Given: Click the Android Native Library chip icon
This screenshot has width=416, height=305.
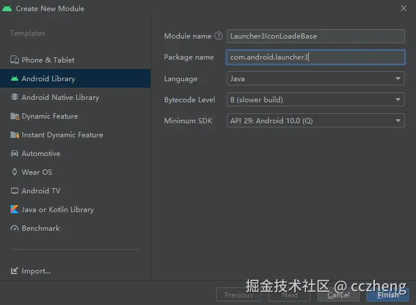Looking at the screenshot, I should tap(15, 97).
